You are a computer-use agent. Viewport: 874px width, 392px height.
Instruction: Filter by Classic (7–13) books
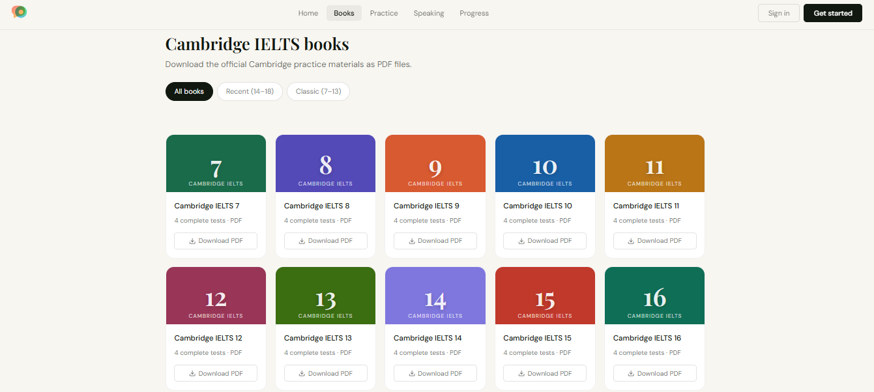pos(318,91)
